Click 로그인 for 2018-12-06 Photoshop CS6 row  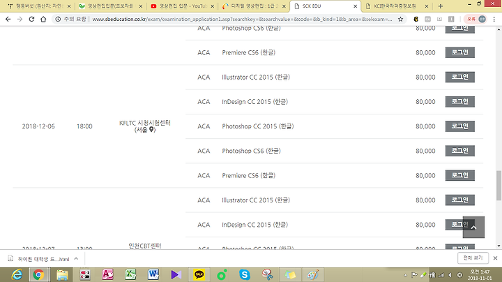tap(460, 151)
